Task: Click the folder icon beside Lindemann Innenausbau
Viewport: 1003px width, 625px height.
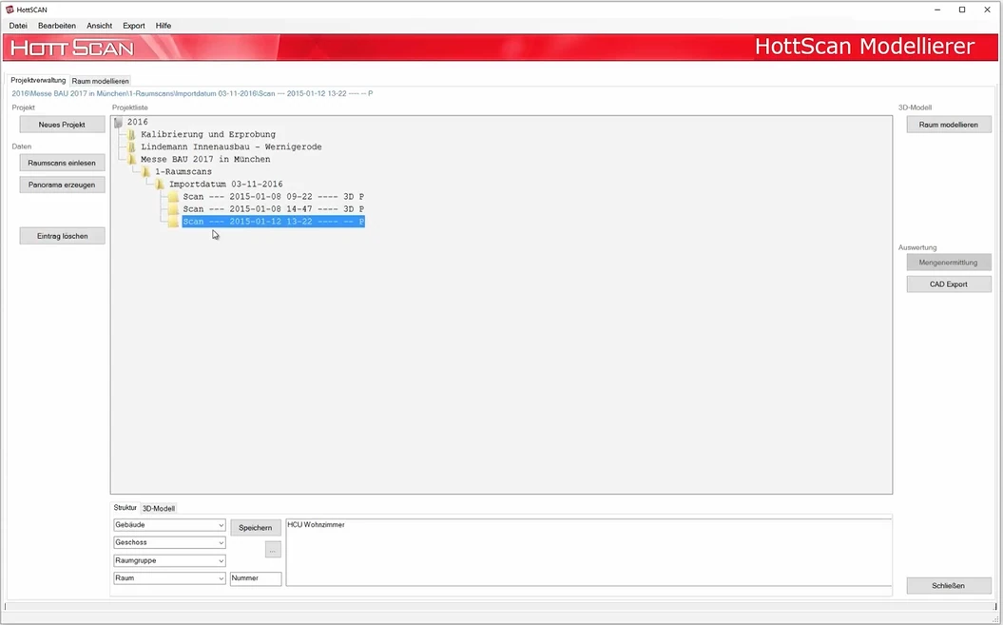Action: point(132,146)
